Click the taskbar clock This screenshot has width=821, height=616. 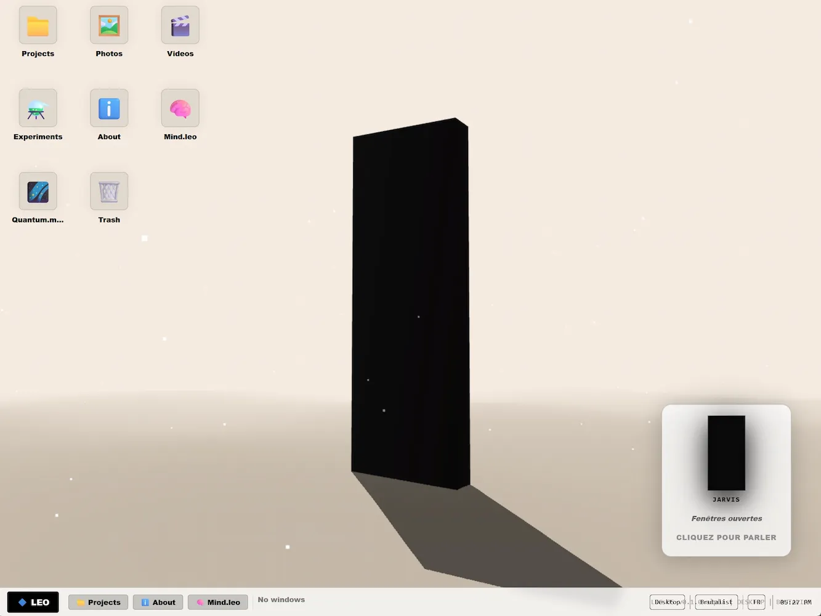coord(795,602)
